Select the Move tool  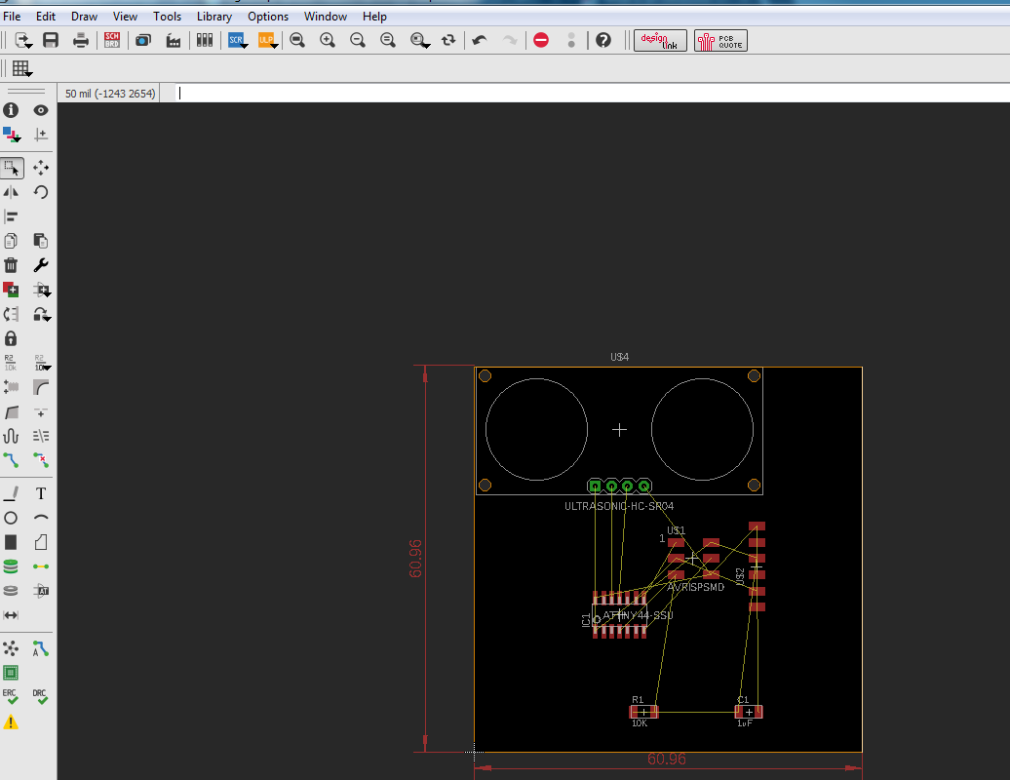point(41,168)
